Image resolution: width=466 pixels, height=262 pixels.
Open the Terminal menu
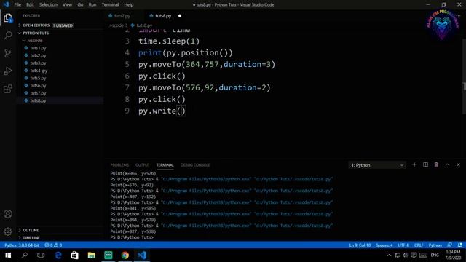[110, 5]
